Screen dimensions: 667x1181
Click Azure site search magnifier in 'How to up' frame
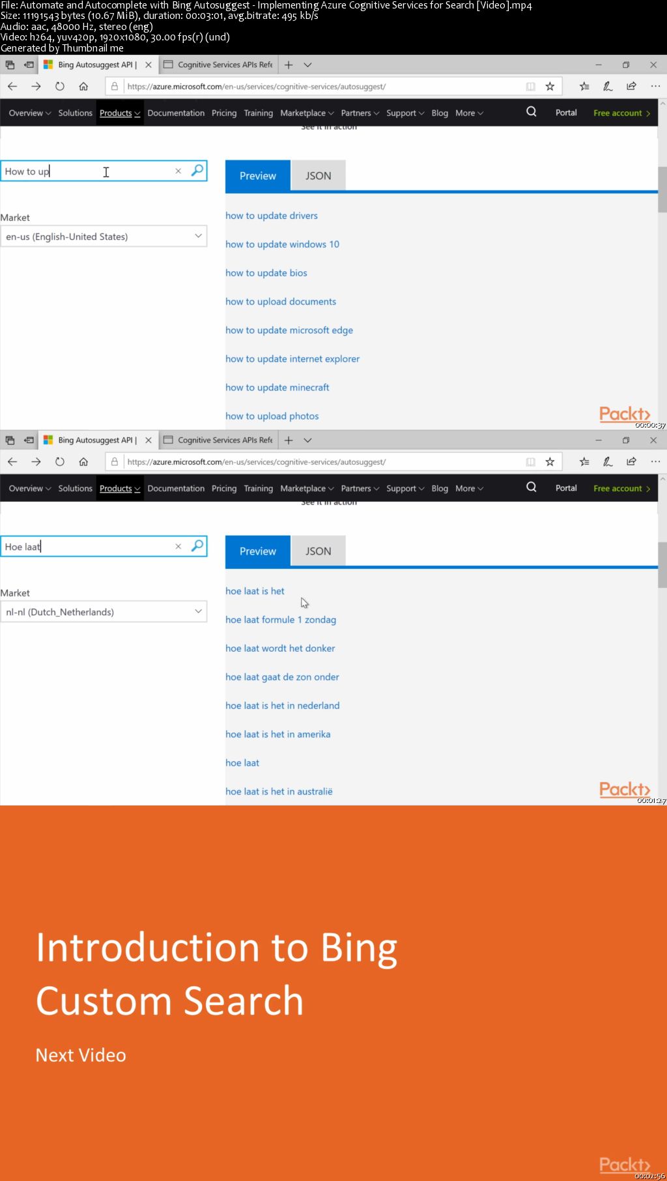532,112
